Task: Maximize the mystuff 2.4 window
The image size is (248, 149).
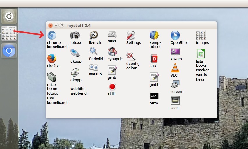Action: click(61, 26)
